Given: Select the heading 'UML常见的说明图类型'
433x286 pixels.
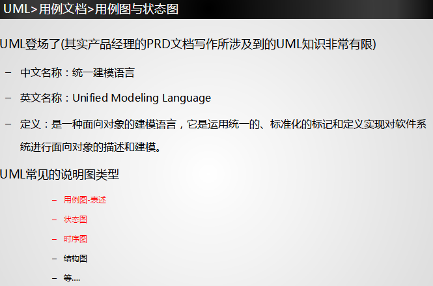Looking at the screenshot, I should pos(60,175).
